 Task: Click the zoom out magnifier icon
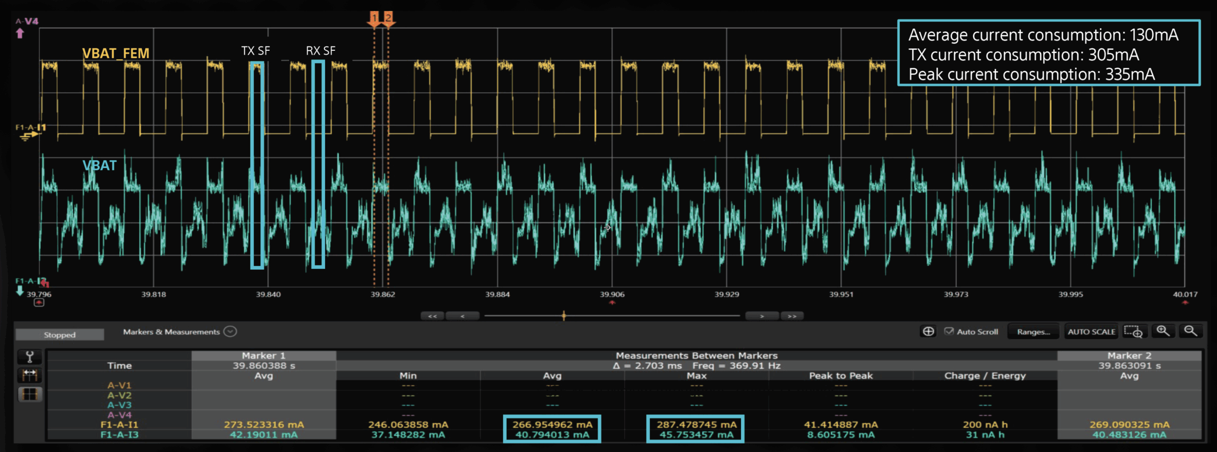tap(1190, 331)
